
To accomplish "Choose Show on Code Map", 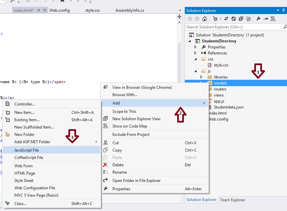I will pyautogui.click(x=155, y=126).
